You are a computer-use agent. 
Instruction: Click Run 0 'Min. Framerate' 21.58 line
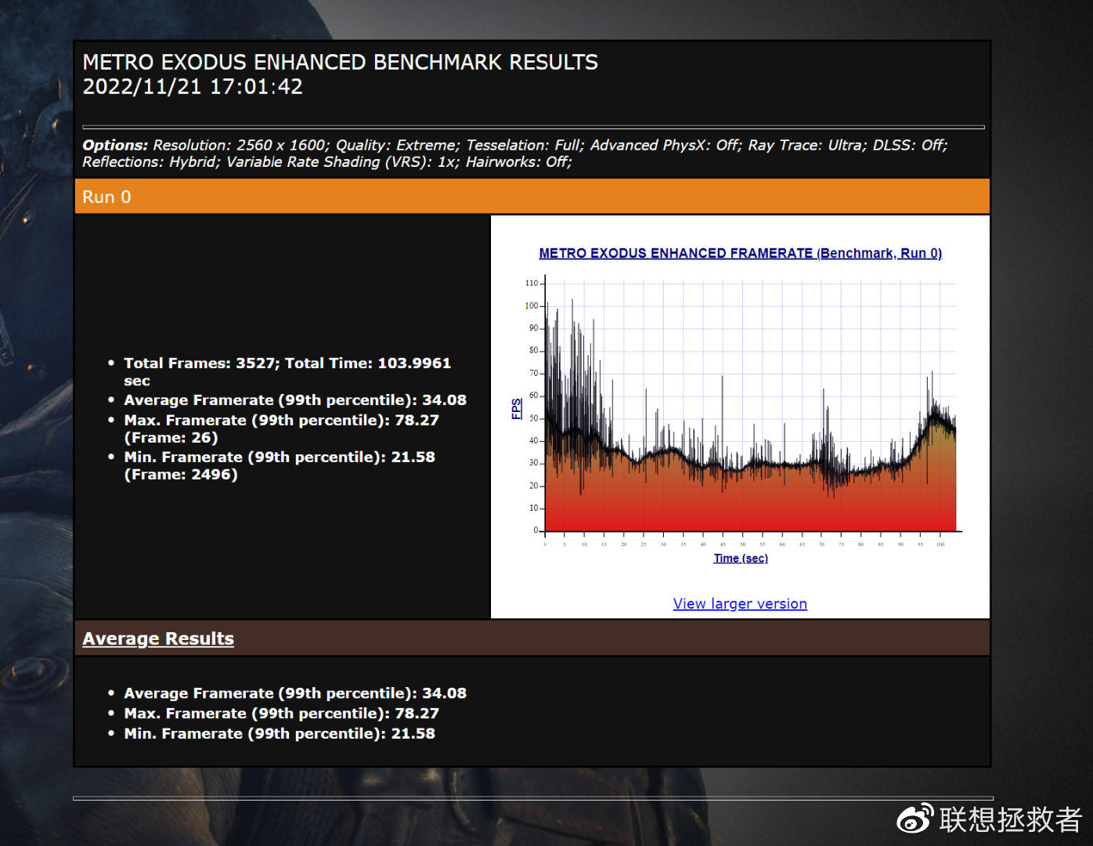280,465
